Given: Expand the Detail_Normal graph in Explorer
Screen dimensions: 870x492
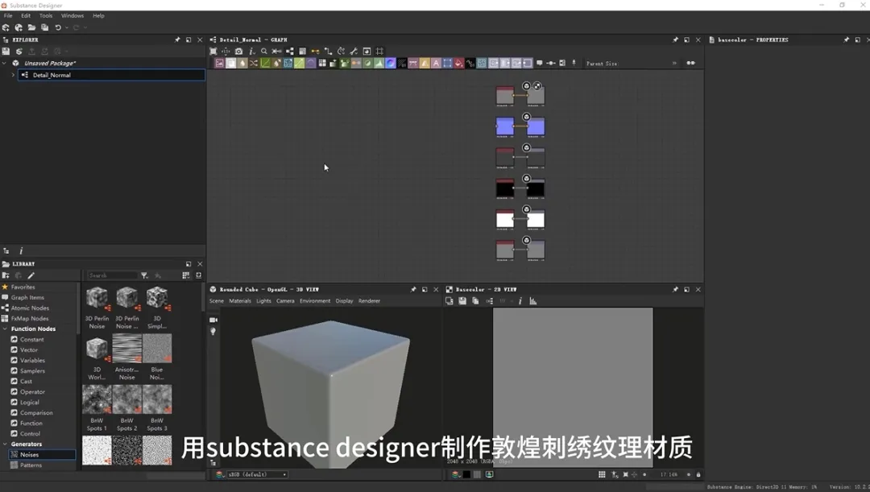Looking at the screenshot, I should pyautogui.click(x=14, y=75).
